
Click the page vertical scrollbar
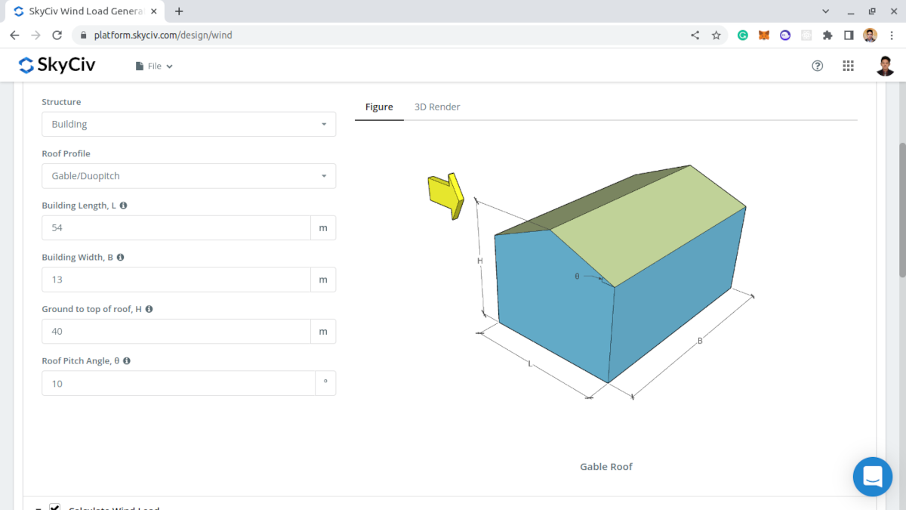click(901, 210)
